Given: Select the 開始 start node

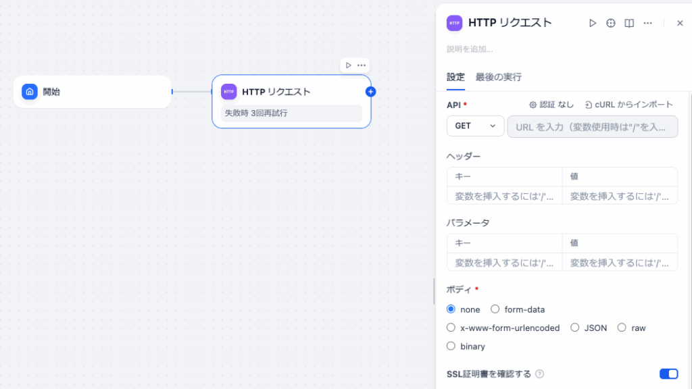Looking at the screenshot, I should click(93, 92).
